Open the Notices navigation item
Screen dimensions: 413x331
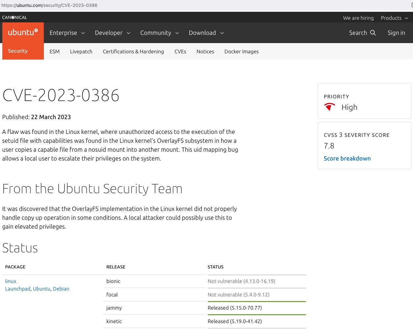205,51
